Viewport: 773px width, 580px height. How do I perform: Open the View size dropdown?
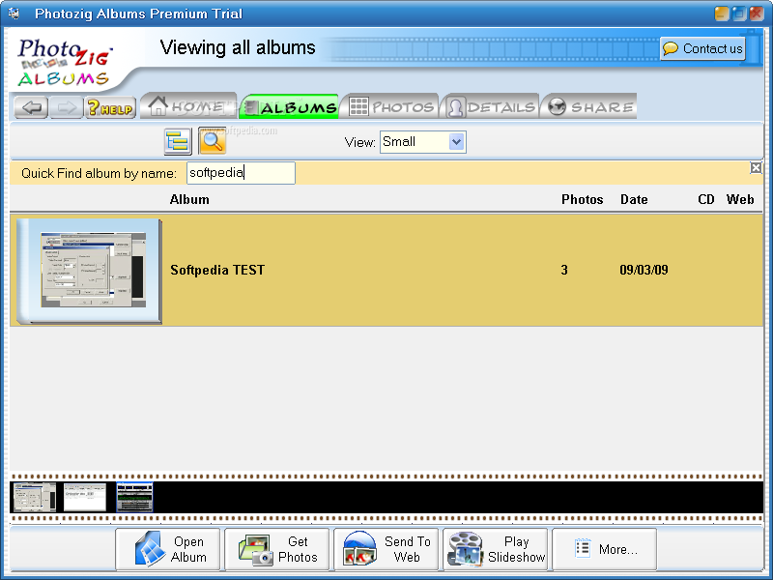click(422, 142)
